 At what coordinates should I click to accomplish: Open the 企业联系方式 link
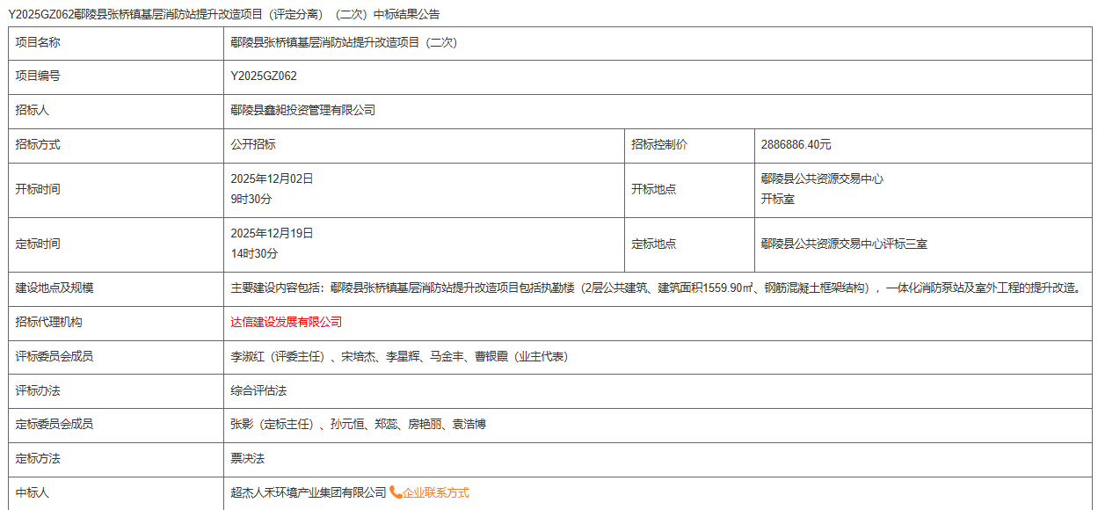pos(436,492)
